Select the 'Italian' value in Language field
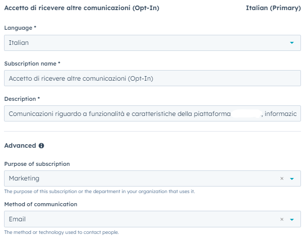Screen dimensions: 305x243 [19, 43]
